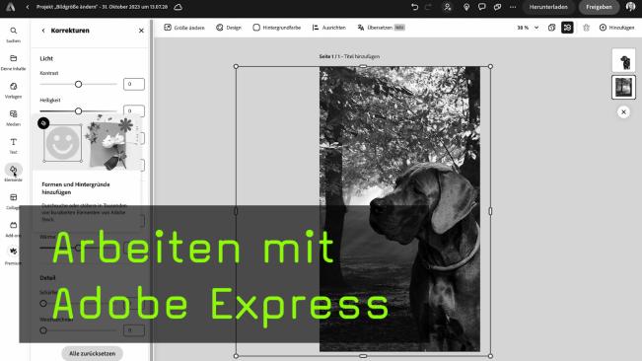The height and width of the screenshot is (361, 642).
Task: Open the three-dot more options menu
Action: click(x=513, y=7)
